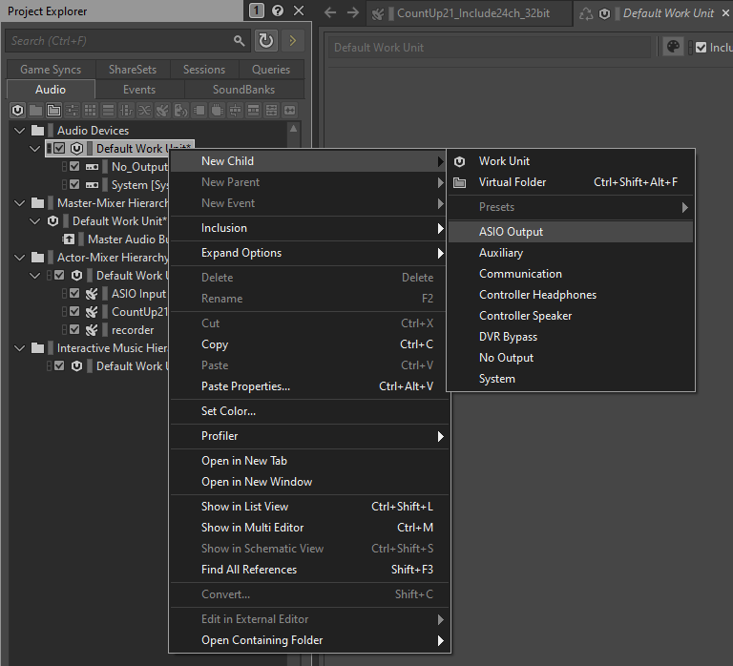Click the circular refresh icon beside search
The image size is (733, 666).
pyautogui.click(x=266, y=41)
